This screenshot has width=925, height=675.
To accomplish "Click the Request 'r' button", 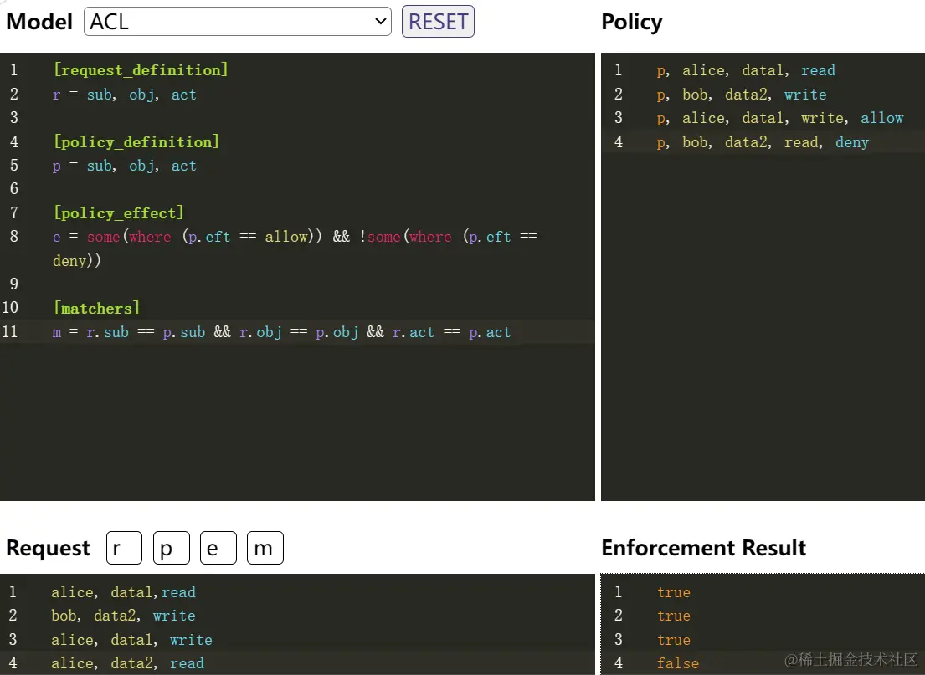I will click(x=124, y=548).
